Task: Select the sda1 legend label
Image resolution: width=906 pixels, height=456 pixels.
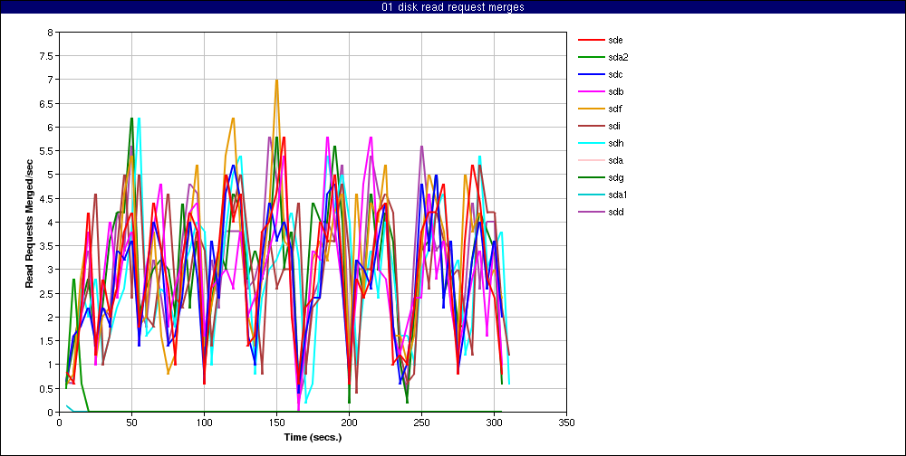Action: pos(618,195)
